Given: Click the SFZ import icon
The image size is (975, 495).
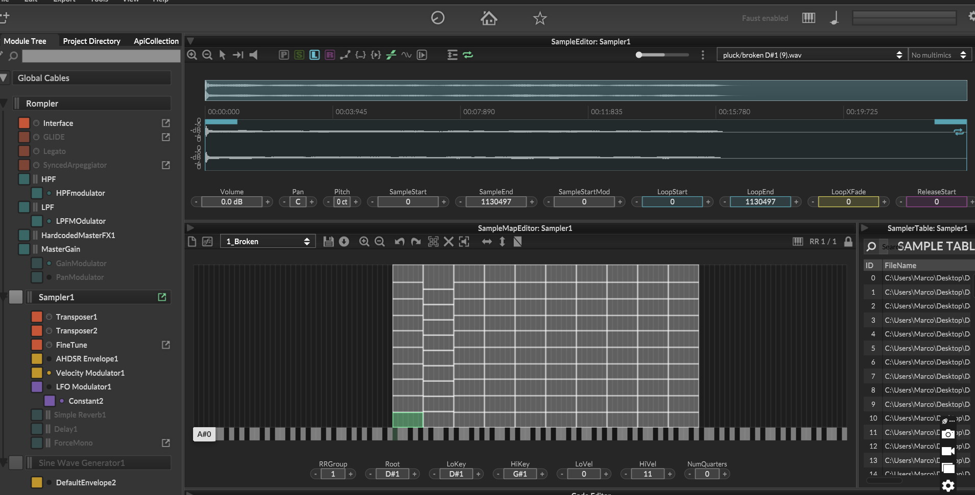Looking at the screenshot, I should (x=207, y=241).
